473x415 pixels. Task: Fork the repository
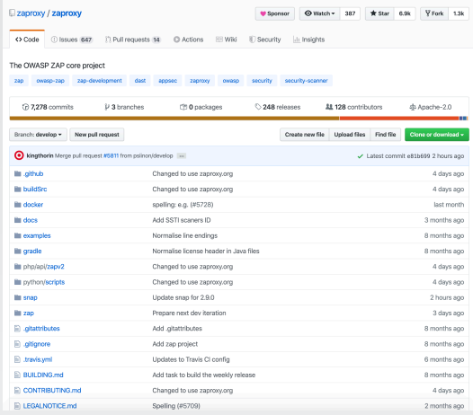point(434,13)
